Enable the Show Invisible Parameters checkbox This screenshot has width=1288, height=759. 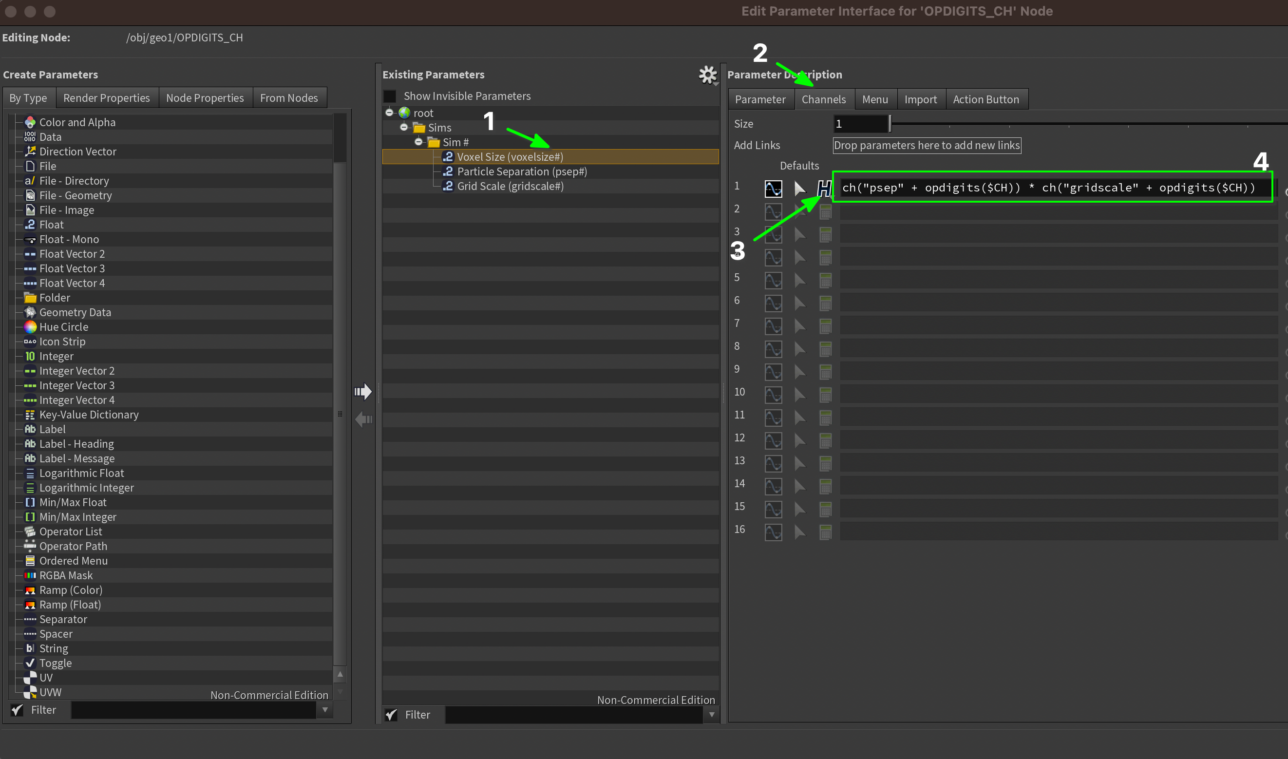coord(390,96)
